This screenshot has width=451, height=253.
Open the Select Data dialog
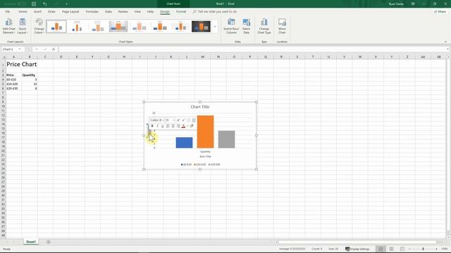point(246,26)
